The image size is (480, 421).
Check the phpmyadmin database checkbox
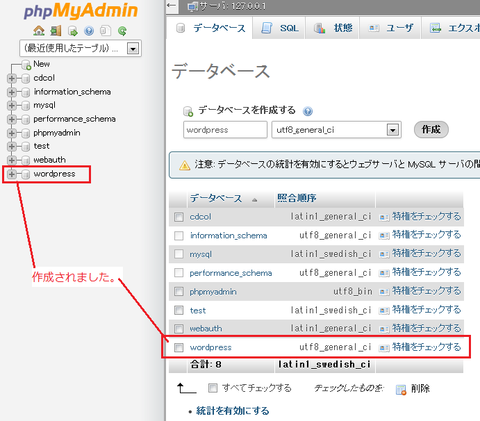click(x=179, y=292)
